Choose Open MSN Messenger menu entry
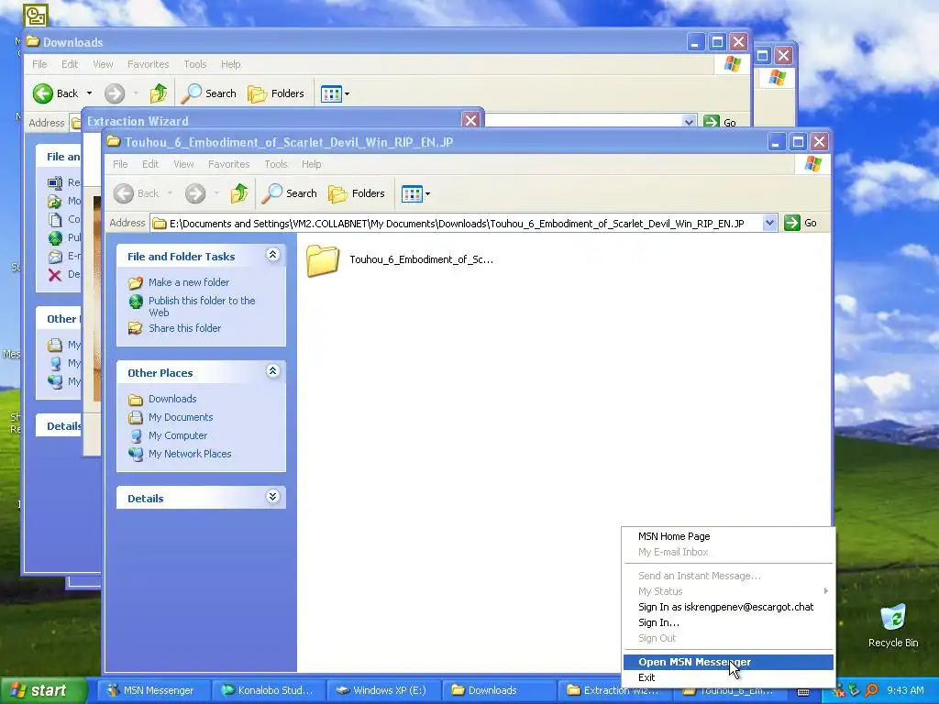This screenshot has height=704, width=939. pyautogui.click(x=728, y=662)
